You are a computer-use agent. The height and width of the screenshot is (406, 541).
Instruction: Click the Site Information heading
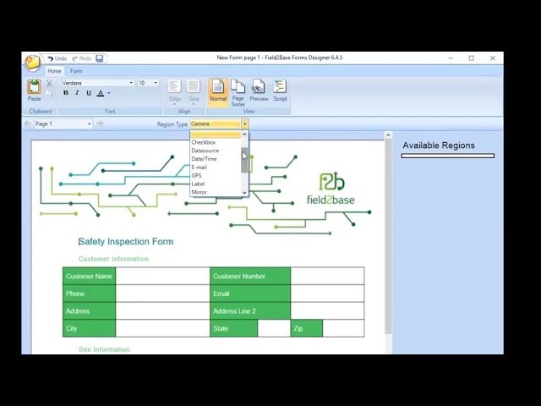pyautogui.click(x=105, y=349)
